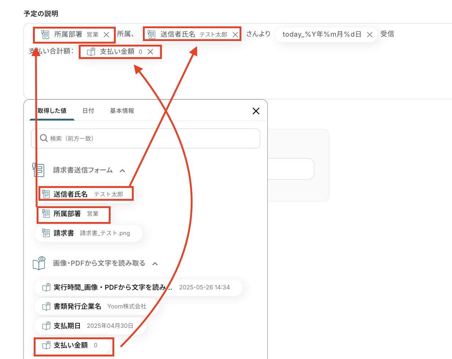This screenshot has width=452, height=359.
Task: Switch to the 取得した値 tab
Action: (52, 111)
